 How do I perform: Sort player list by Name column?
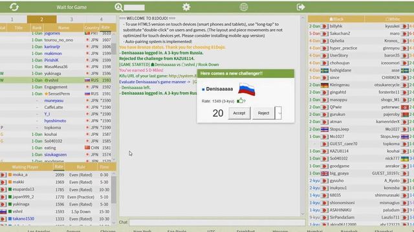coord(63,28)
